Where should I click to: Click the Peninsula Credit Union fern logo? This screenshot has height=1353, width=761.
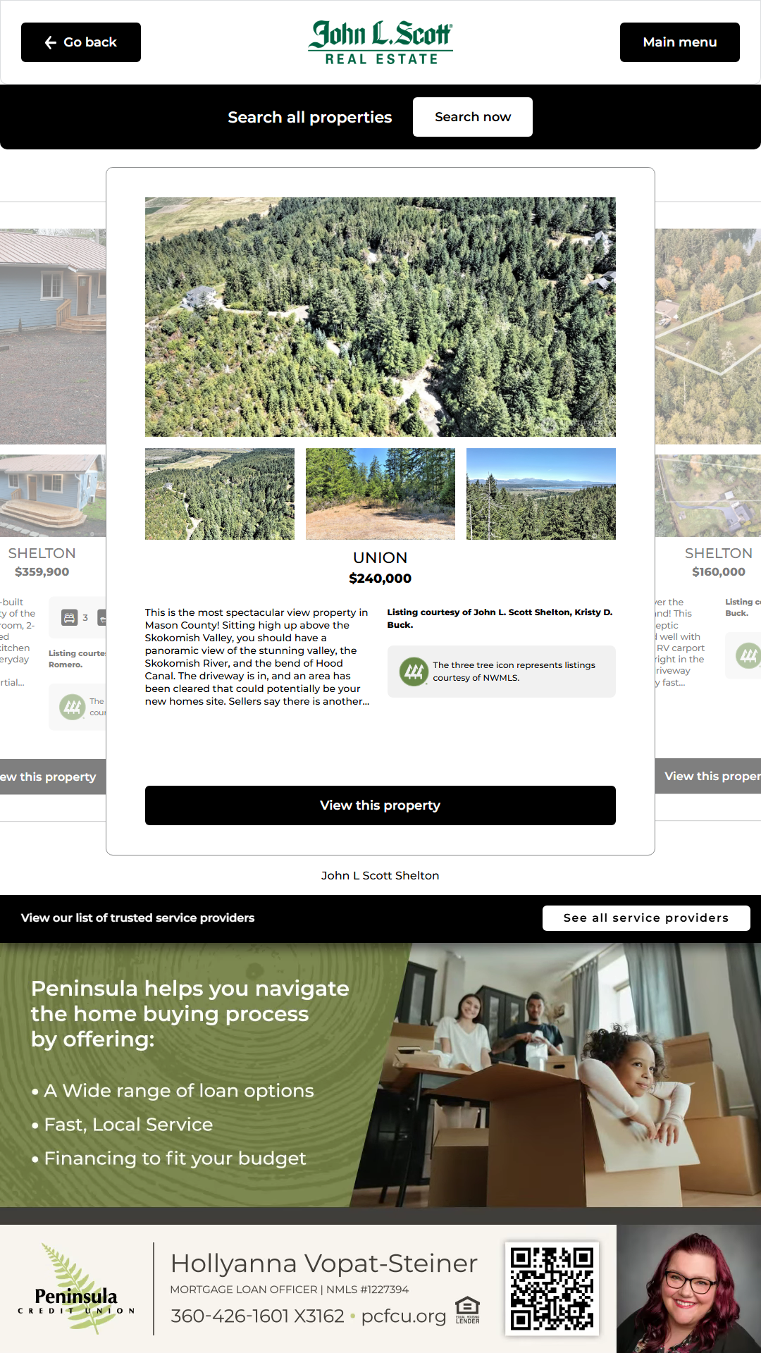76,1288
